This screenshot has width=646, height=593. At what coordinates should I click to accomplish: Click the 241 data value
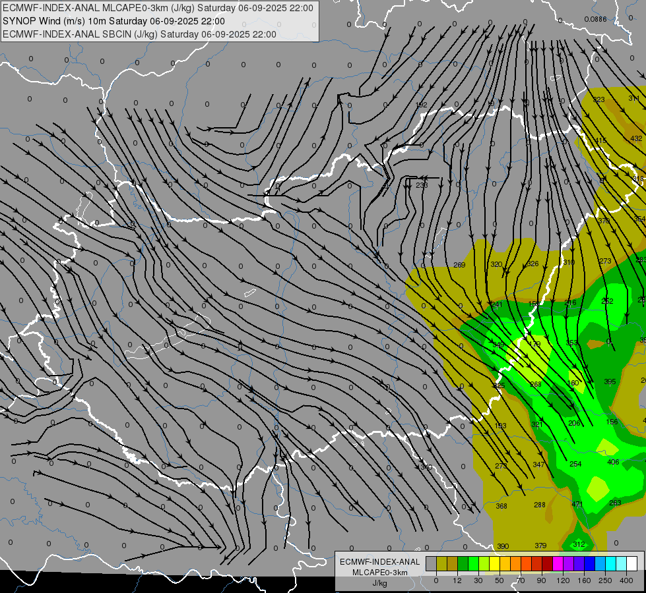[x=497, y=305]
